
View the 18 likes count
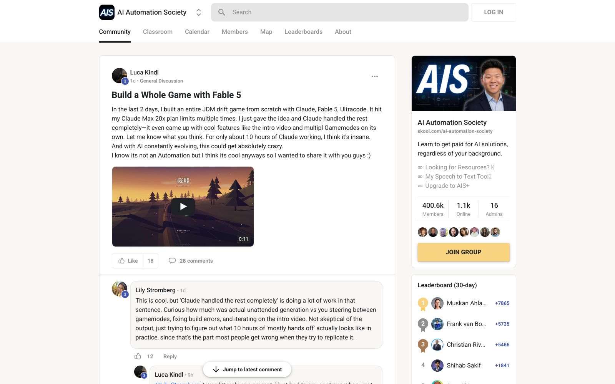(x=151, y=261)
